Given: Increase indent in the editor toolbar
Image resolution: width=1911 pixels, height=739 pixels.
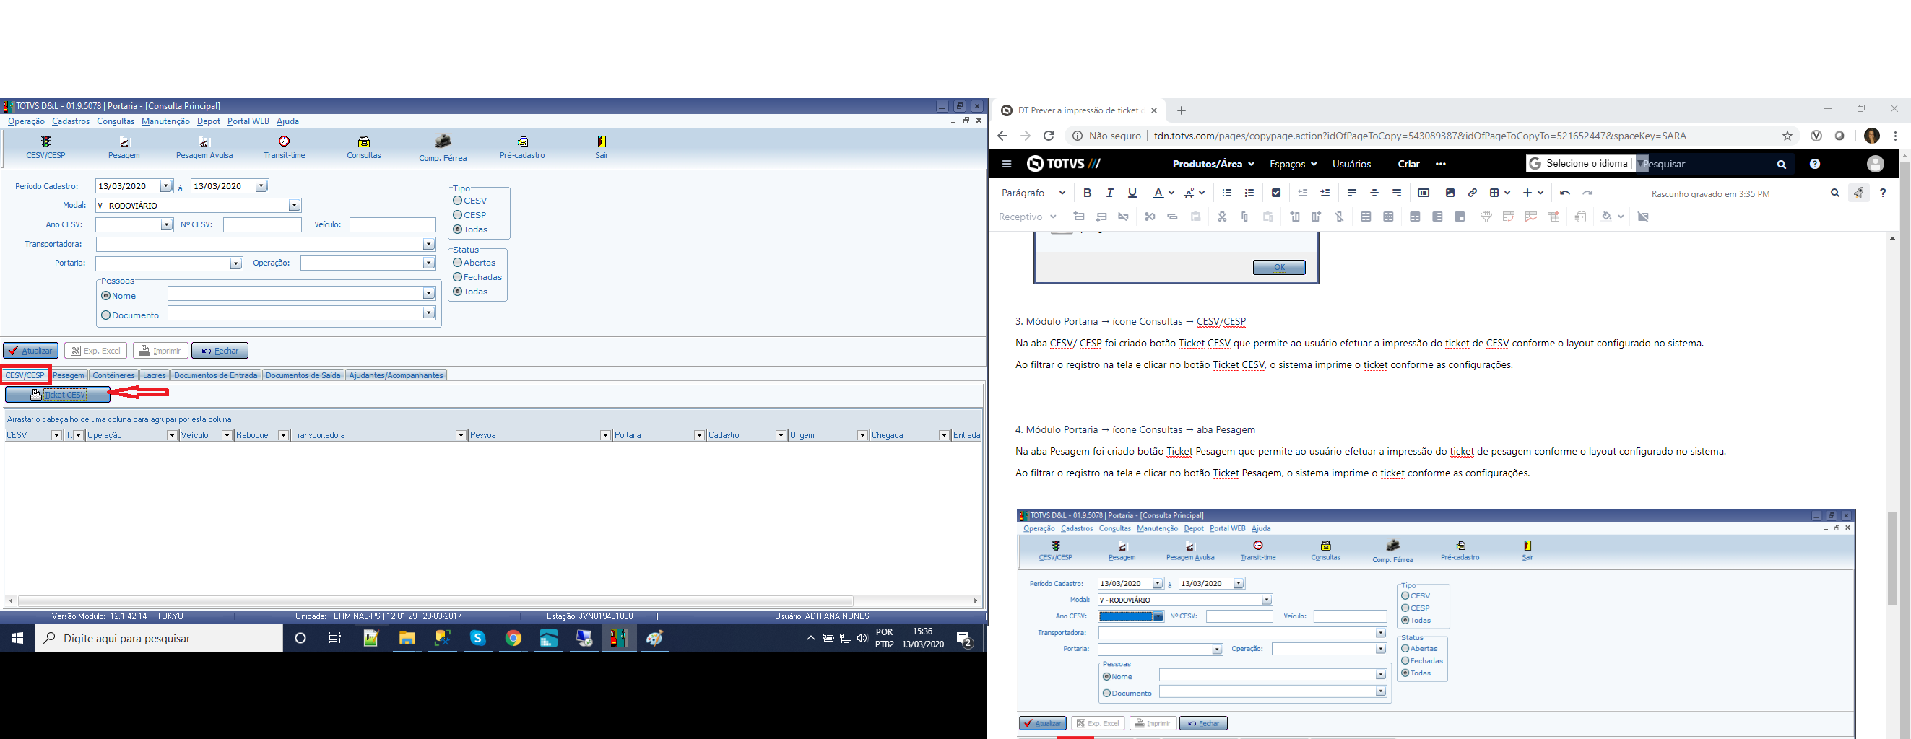Looking at the screenshot, I should [1325, 193].
